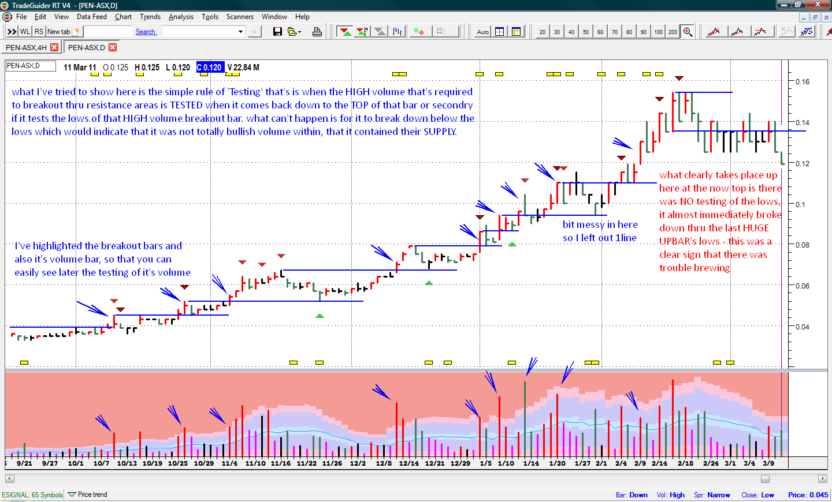
Task: Click the ESIGNAL, 65 Symbols status text
Action: click(x=32, y=495)
